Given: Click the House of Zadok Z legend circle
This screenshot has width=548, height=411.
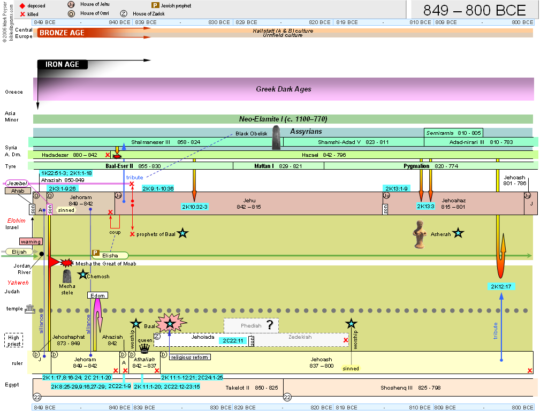Looking at the screenshot, I should (124, 13).
